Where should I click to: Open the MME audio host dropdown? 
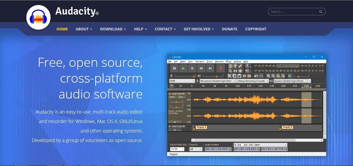[x=182, y=81]
